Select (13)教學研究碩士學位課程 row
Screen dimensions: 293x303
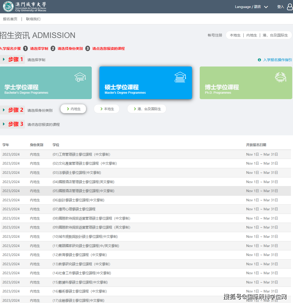(146, 264)
